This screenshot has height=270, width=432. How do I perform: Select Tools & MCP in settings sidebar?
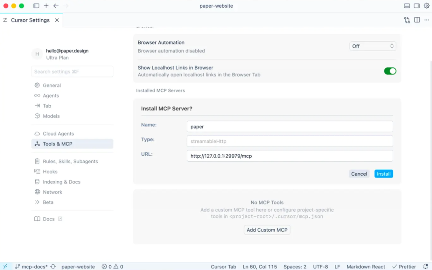58,144
